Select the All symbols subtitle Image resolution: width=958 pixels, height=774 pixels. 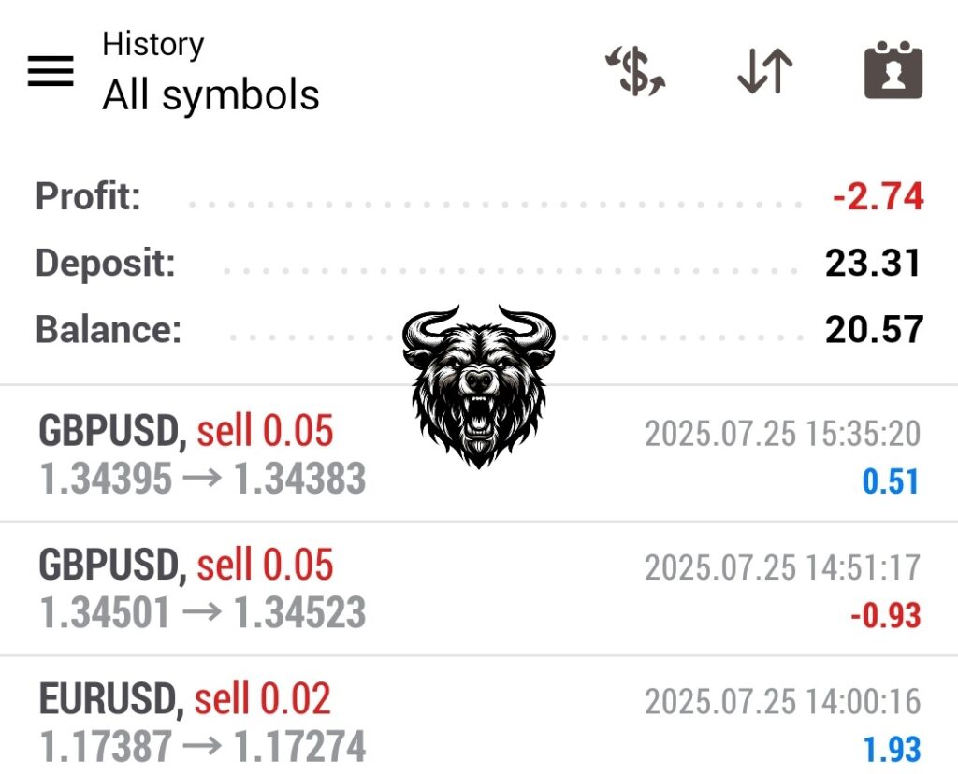click(210, 95)
